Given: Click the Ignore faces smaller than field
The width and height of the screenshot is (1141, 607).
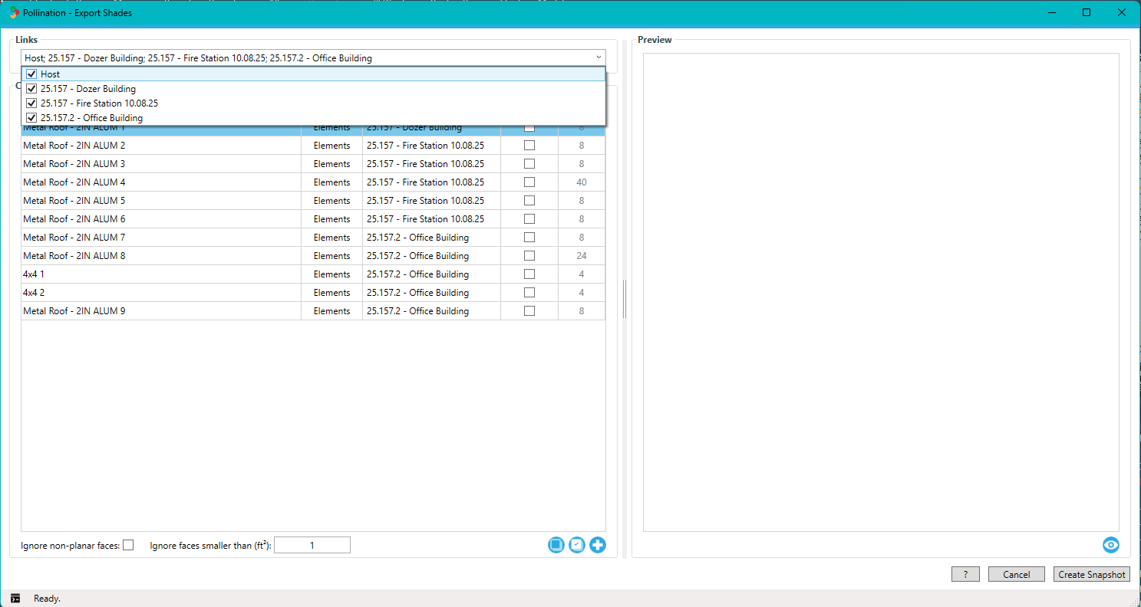Looking at the screenshot, I should point(312,545).
